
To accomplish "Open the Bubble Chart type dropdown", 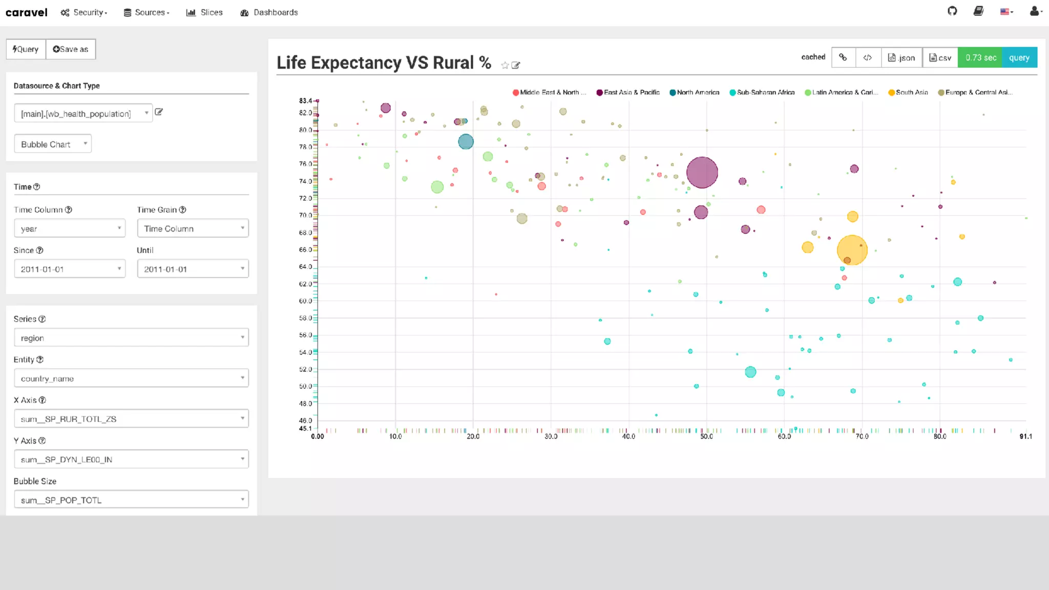I will point(53,144).
